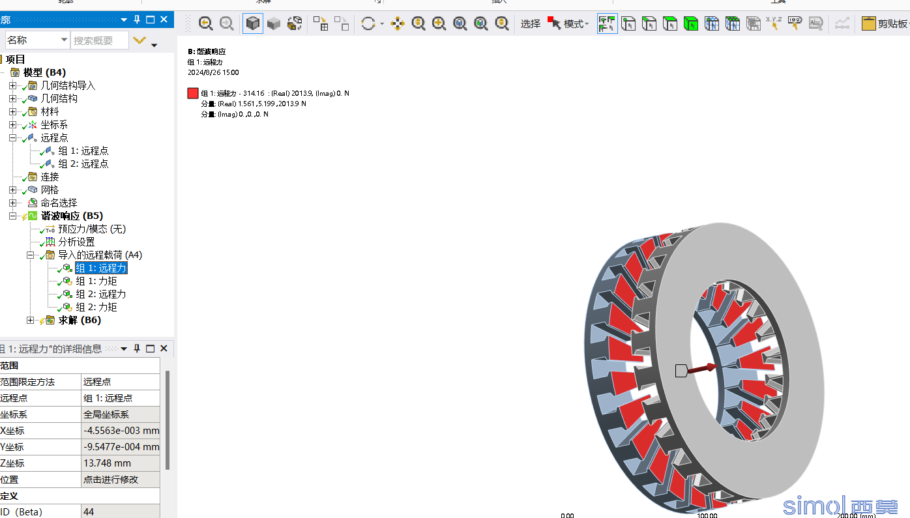Select 预应力/模态 (无) item

pyautogui.click(x=92, y=229)
